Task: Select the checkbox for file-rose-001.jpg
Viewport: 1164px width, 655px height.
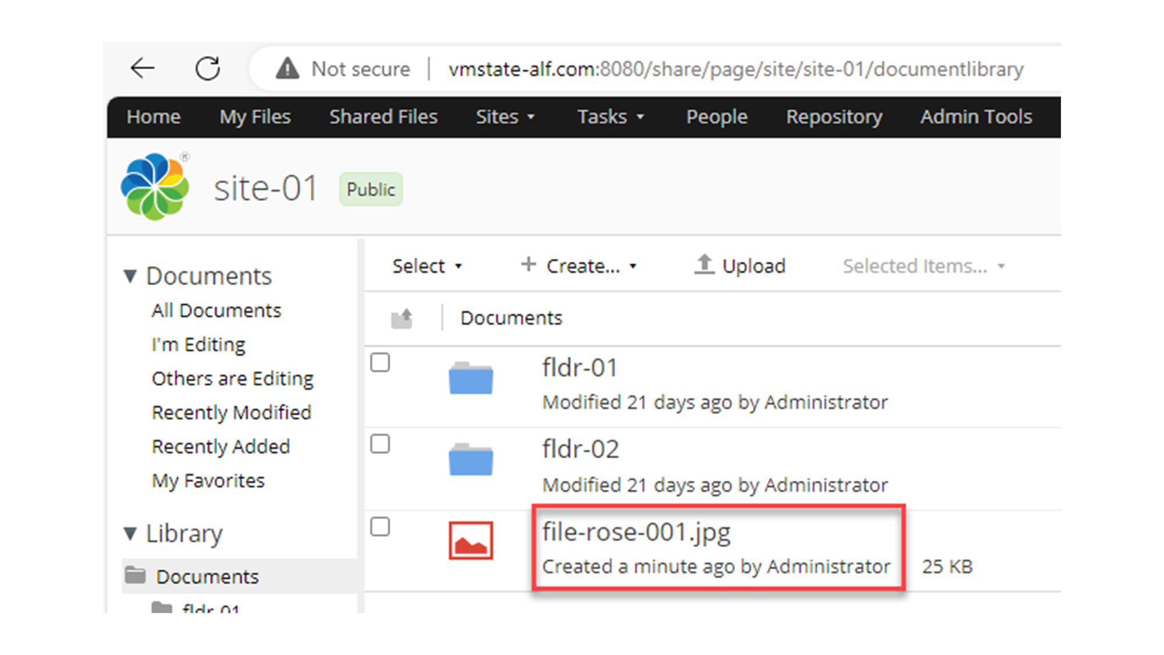Action: point(380,527)
